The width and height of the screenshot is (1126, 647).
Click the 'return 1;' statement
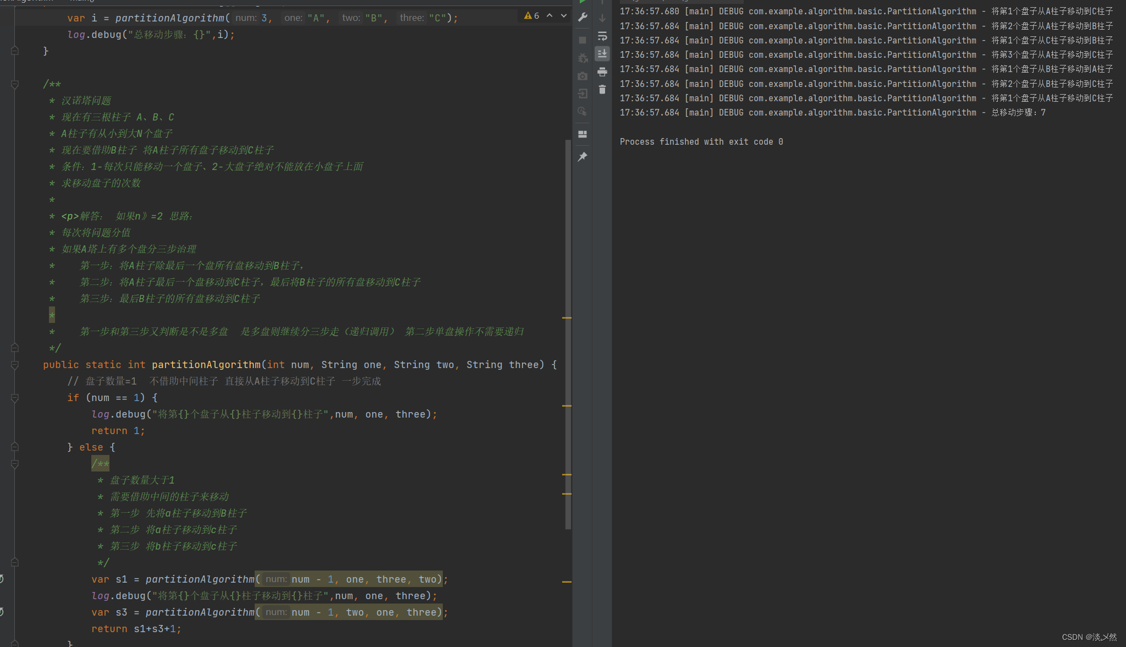click(118, 431)
